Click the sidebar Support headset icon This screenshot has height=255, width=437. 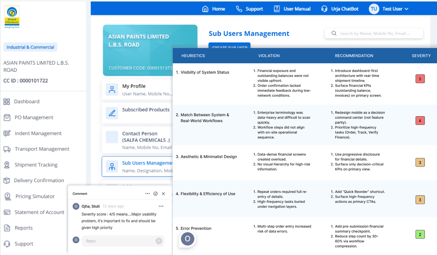pyautogui.click(x=7, y=244)
